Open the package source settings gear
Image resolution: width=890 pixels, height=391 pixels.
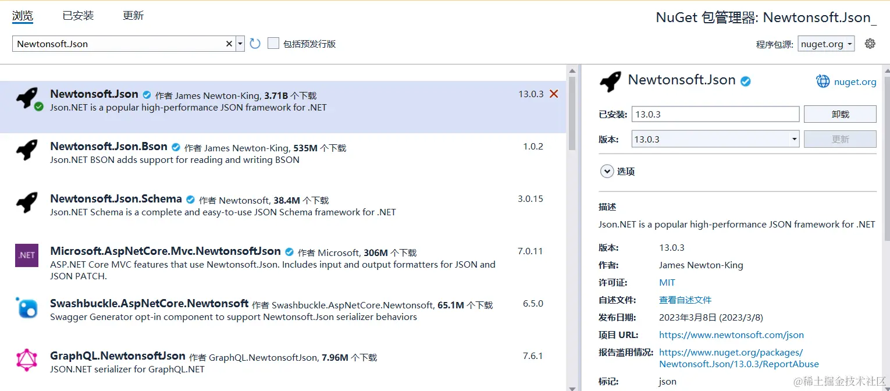(x=870, y=44)
